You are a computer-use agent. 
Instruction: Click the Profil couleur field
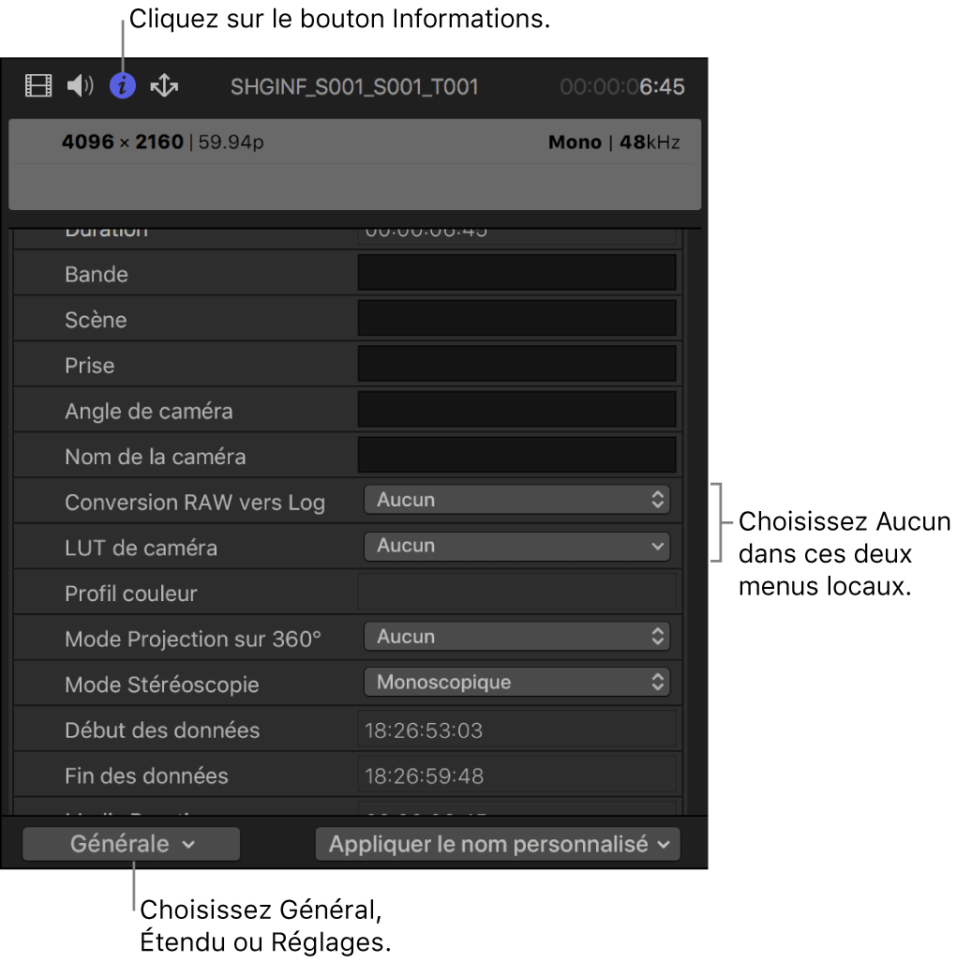click(516, 592)
